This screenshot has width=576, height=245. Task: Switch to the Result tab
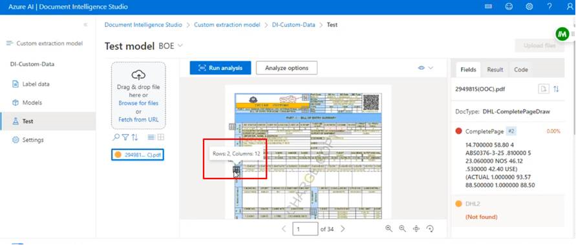[x=495, y=70]
